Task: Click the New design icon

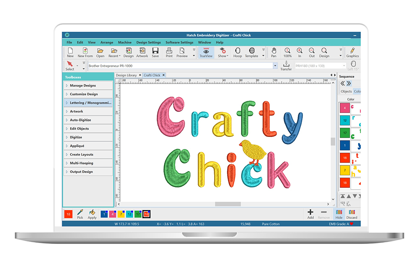Action: point(70,52)
